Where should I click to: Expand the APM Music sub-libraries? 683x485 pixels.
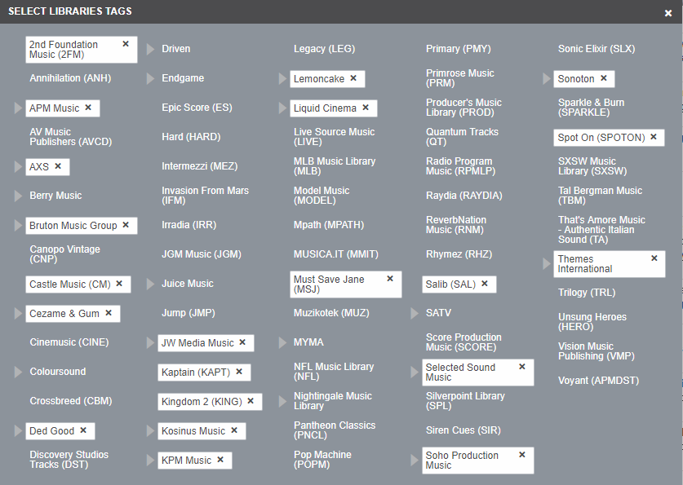click(18, 108)
